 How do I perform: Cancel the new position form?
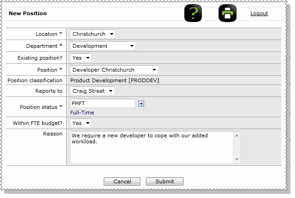coord(122,181)
